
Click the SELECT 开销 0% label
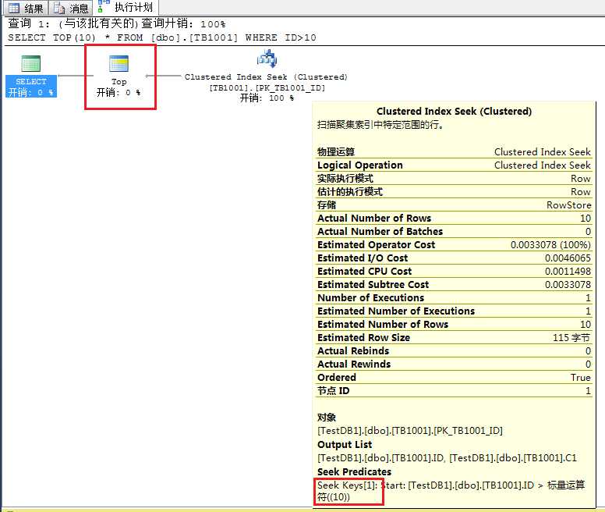[31, 87]
